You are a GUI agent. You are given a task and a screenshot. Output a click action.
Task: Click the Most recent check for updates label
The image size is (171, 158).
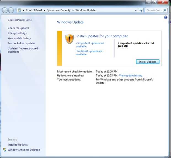(x=75, y=72)
